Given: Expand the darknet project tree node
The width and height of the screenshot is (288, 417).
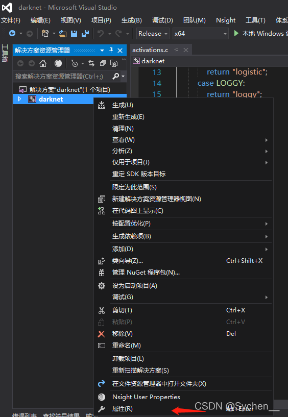Looking at the screenshot, I should coord(19,99).
